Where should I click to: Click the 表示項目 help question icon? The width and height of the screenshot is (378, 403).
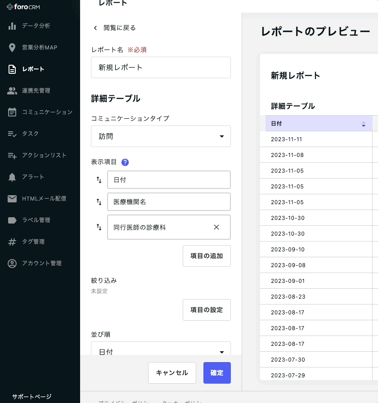click(x=125, y=162)
